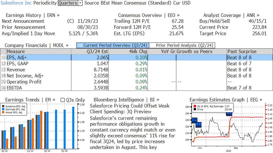Click the Salesforce Inc company name
Screen dimensions: 273x153
click(16, 3)
